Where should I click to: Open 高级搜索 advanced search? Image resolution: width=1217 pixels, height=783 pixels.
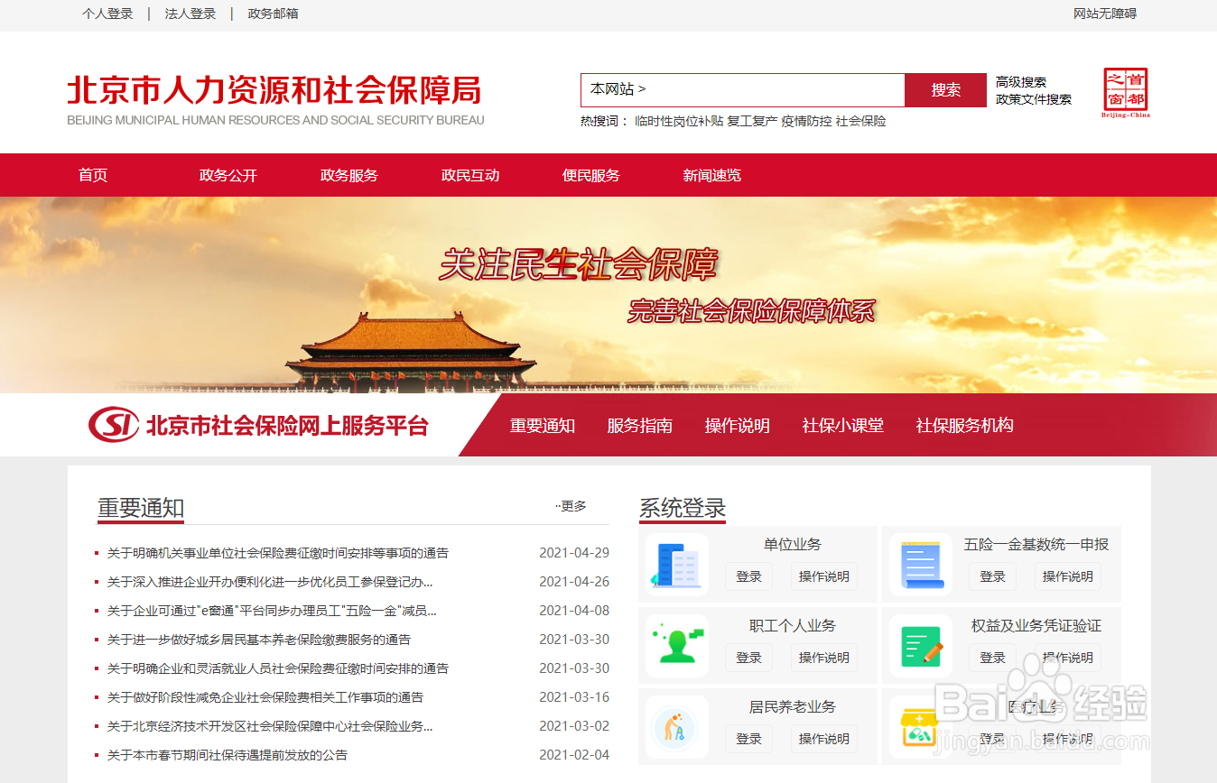click(x=1020, y=80)
